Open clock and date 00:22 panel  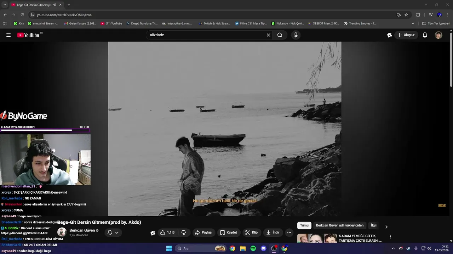(x=442, y=248)
